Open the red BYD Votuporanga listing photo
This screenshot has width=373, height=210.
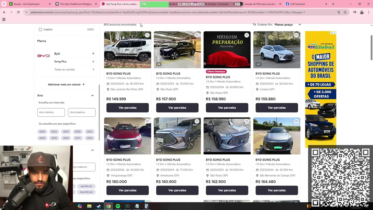[128, 136]
